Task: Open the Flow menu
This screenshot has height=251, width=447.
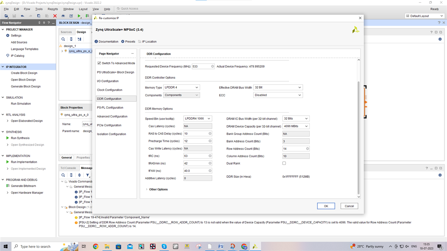Action: click(x=27, y=9)
